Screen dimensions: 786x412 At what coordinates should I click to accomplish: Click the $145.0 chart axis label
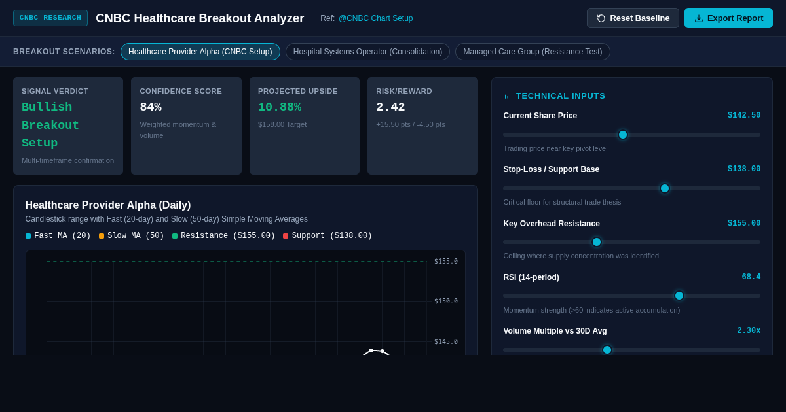[x=446, y=342]
